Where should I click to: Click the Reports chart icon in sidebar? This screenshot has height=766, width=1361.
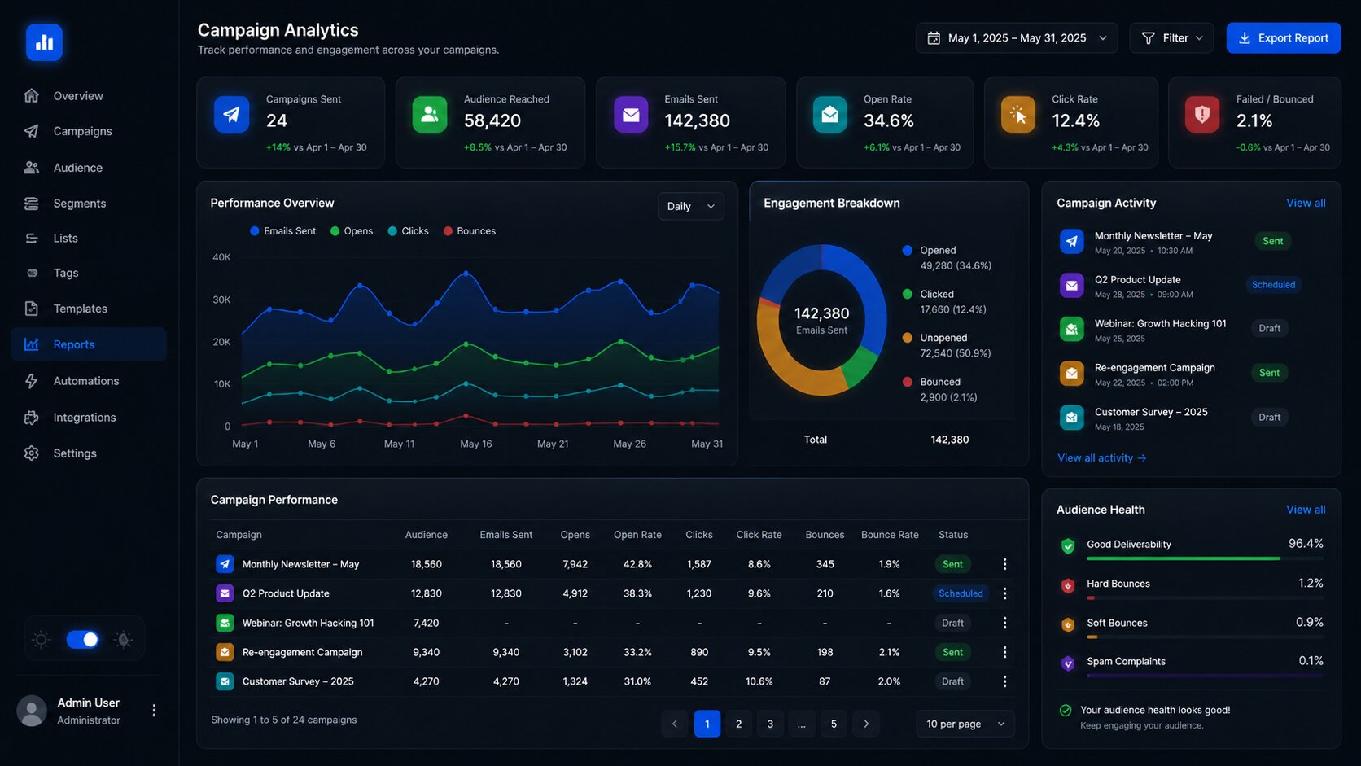(x=32, y=344)
